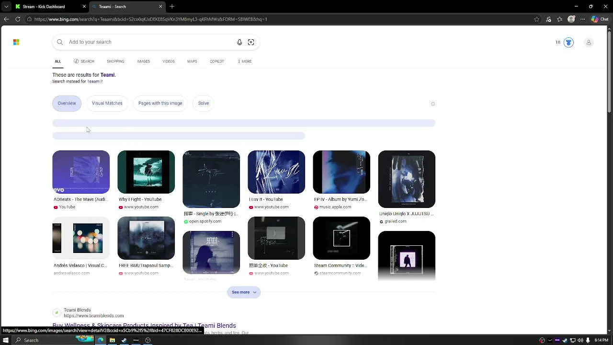
Task: Select the Overview pill
Action: [x=67, y=103]
